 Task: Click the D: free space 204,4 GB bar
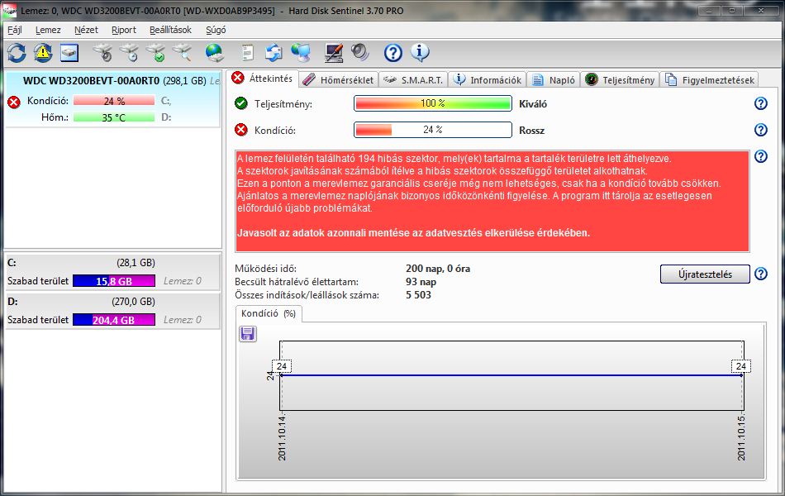point(114,320)
